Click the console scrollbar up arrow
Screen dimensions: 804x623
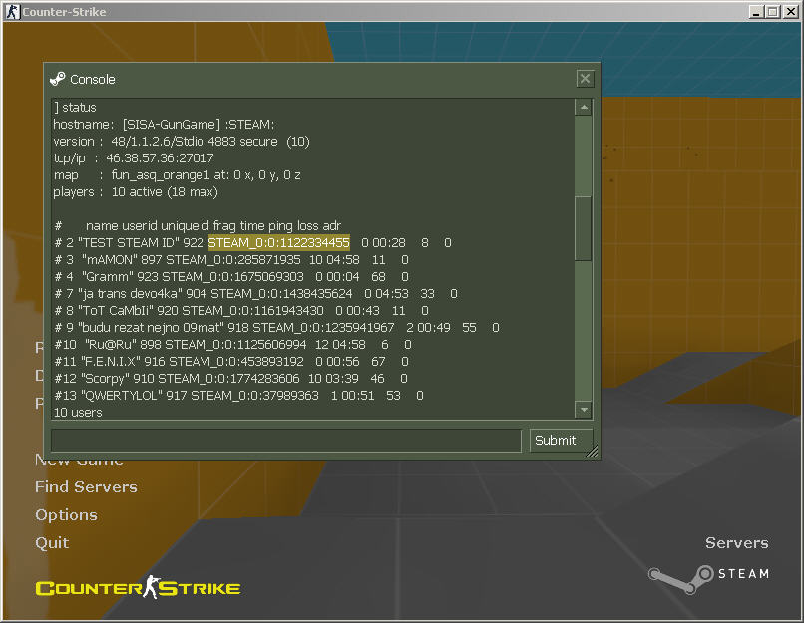click(x=584, y=107)
